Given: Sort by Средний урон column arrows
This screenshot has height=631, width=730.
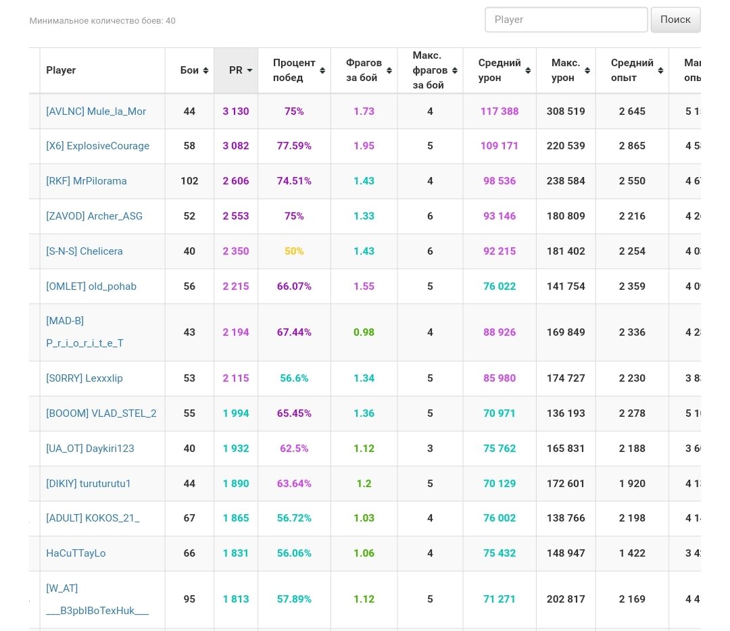Looking at the screenshot, I should [528, 70].
